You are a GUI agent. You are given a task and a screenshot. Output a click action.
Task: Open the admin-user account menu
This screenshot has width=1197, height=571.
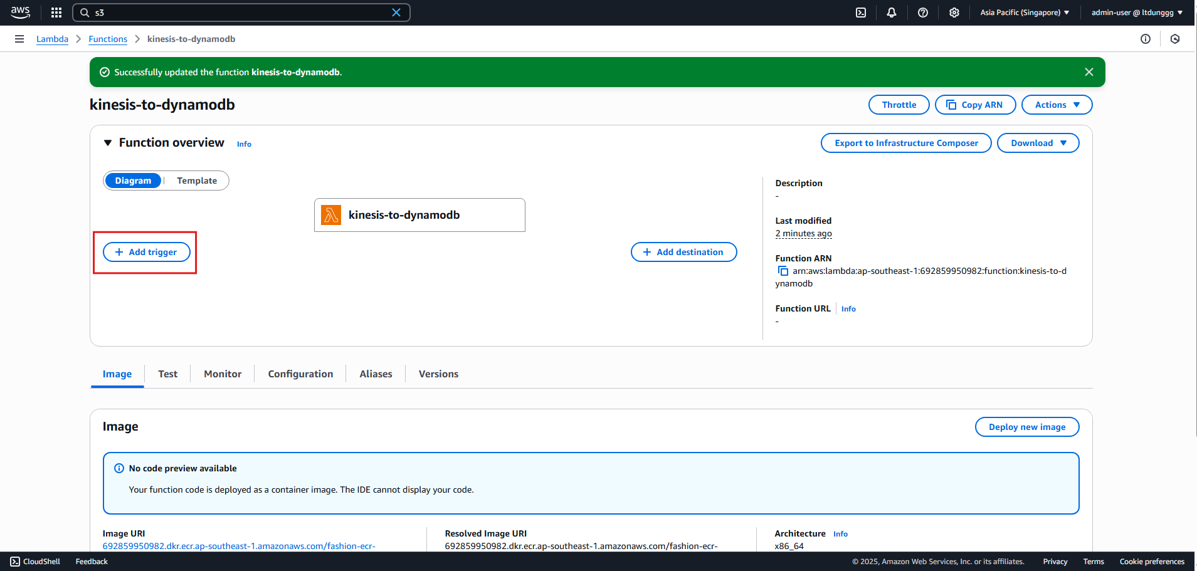(x=1137, y=13)
